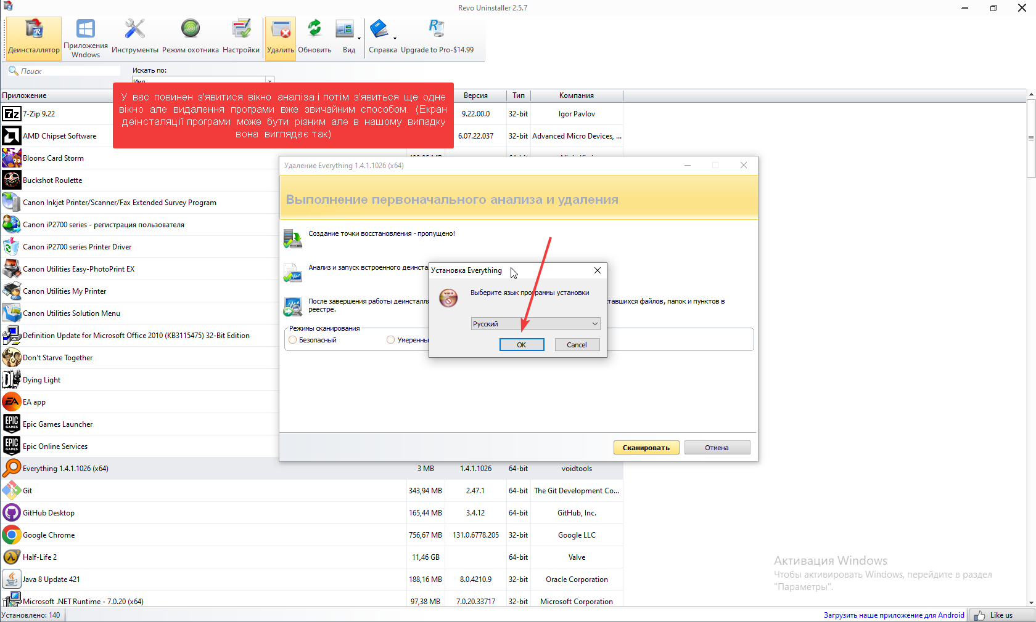This screenshot has height=622, width=1036.
Task: Click the app list scrollbar up arrow
Action: click(x=1031, y=95)
